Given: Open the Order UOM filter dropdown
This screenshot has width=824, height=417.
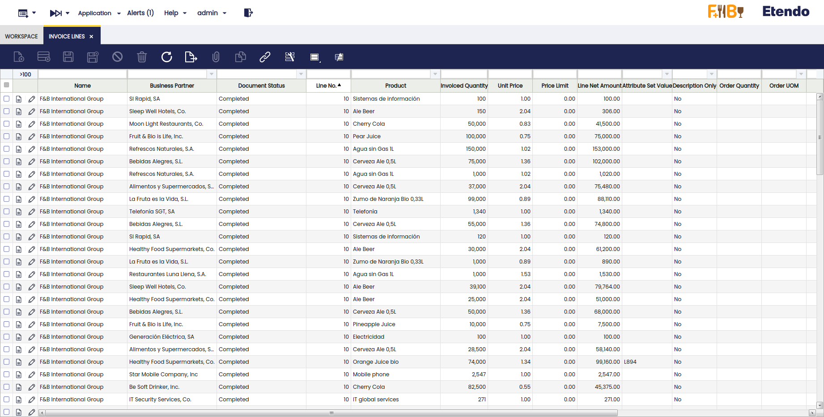Looking at the screenshot, I should point(801,74).
